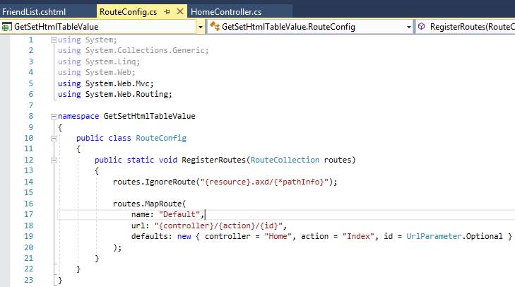Collapse the namespace GetSetHtmlTableValue block

(54, 117)
